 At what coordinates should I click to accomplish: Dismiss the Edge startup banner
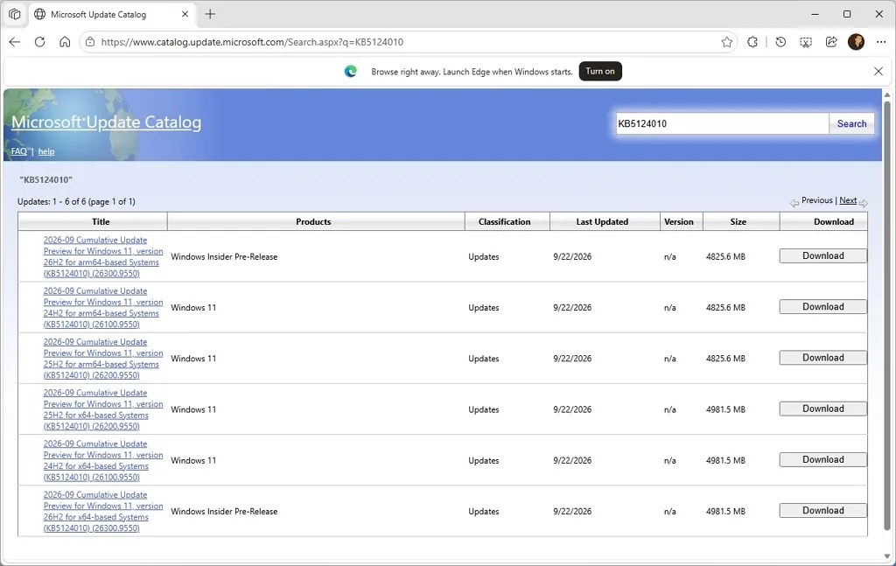[x=878, y=72]
